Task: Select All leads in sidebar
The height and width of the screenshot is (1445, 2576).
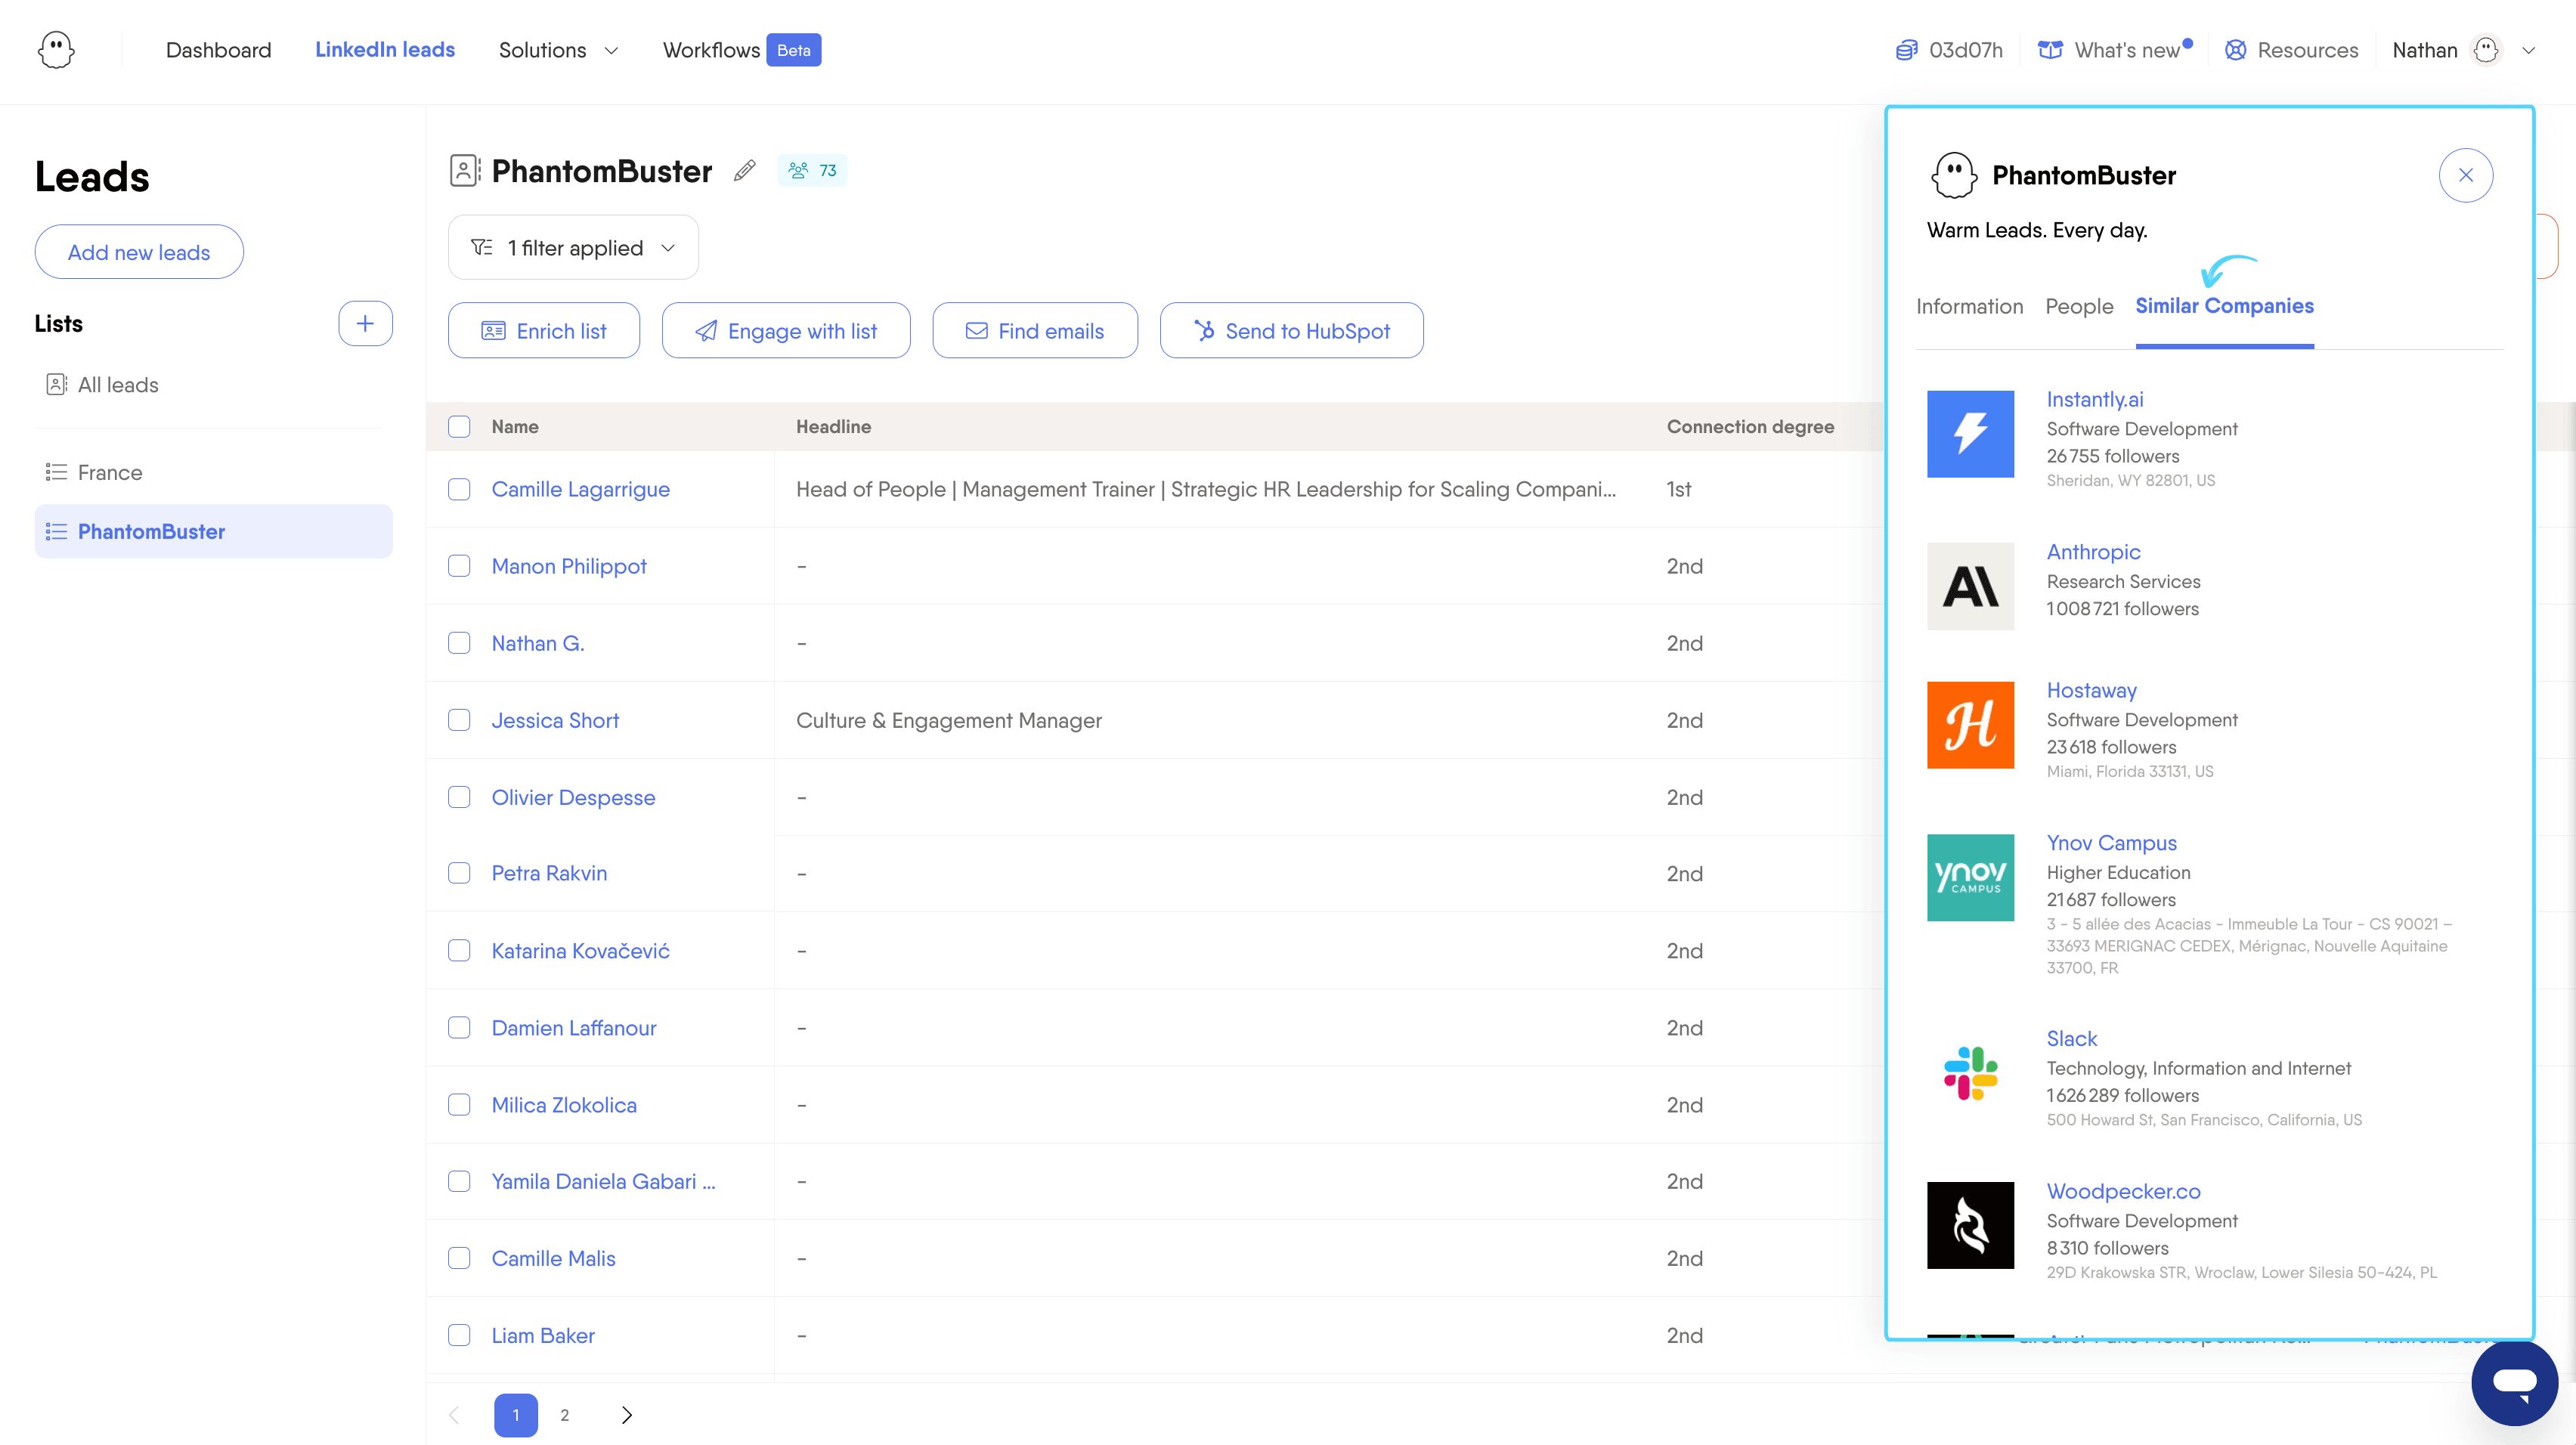Action: [x=102, y=385]
